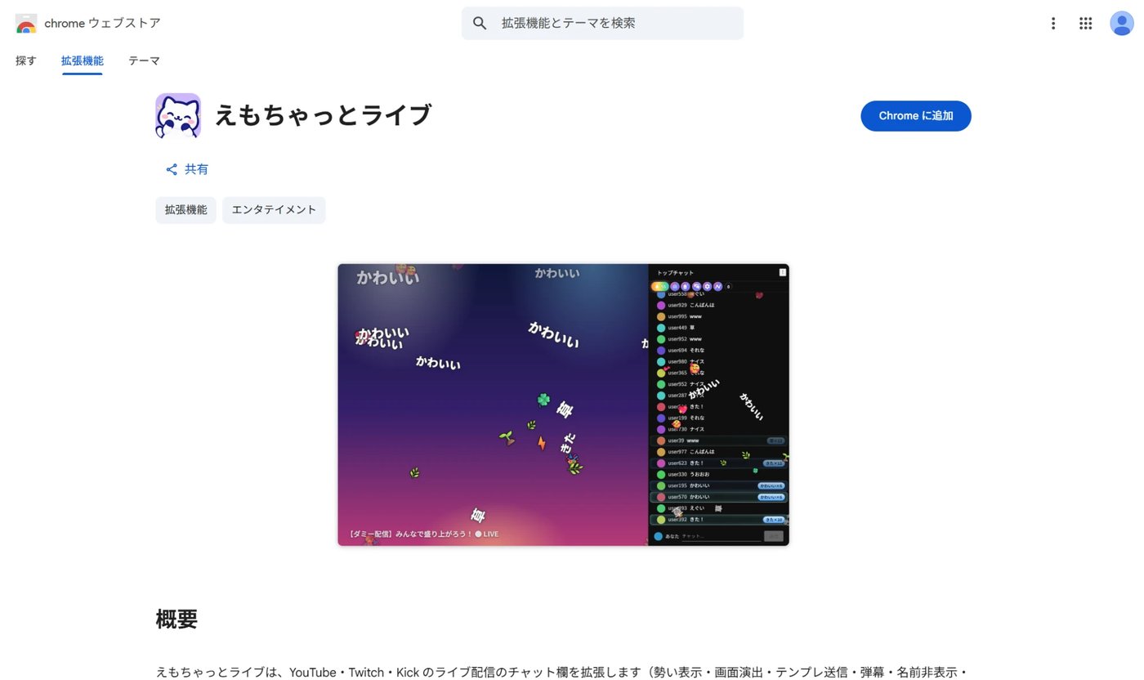This screenshot has width=1144, height=680.
Task: Click the えもちゃっとライブ cat extension icon
Action: tap(178, 116)
